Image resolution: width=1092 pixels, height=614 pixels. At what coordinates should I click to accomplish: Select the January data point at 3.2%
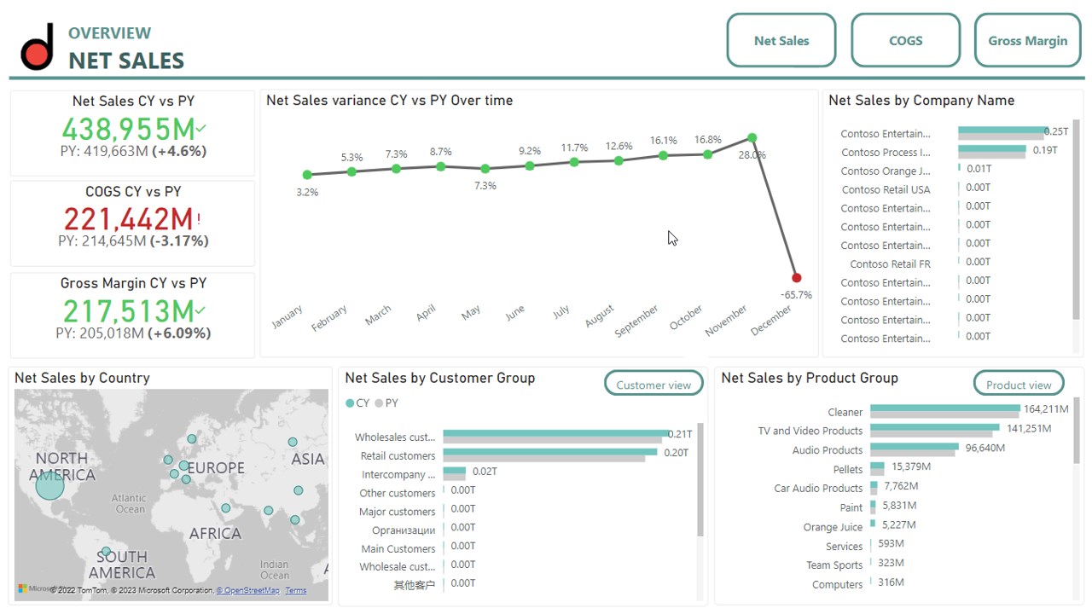coord(307,175)
